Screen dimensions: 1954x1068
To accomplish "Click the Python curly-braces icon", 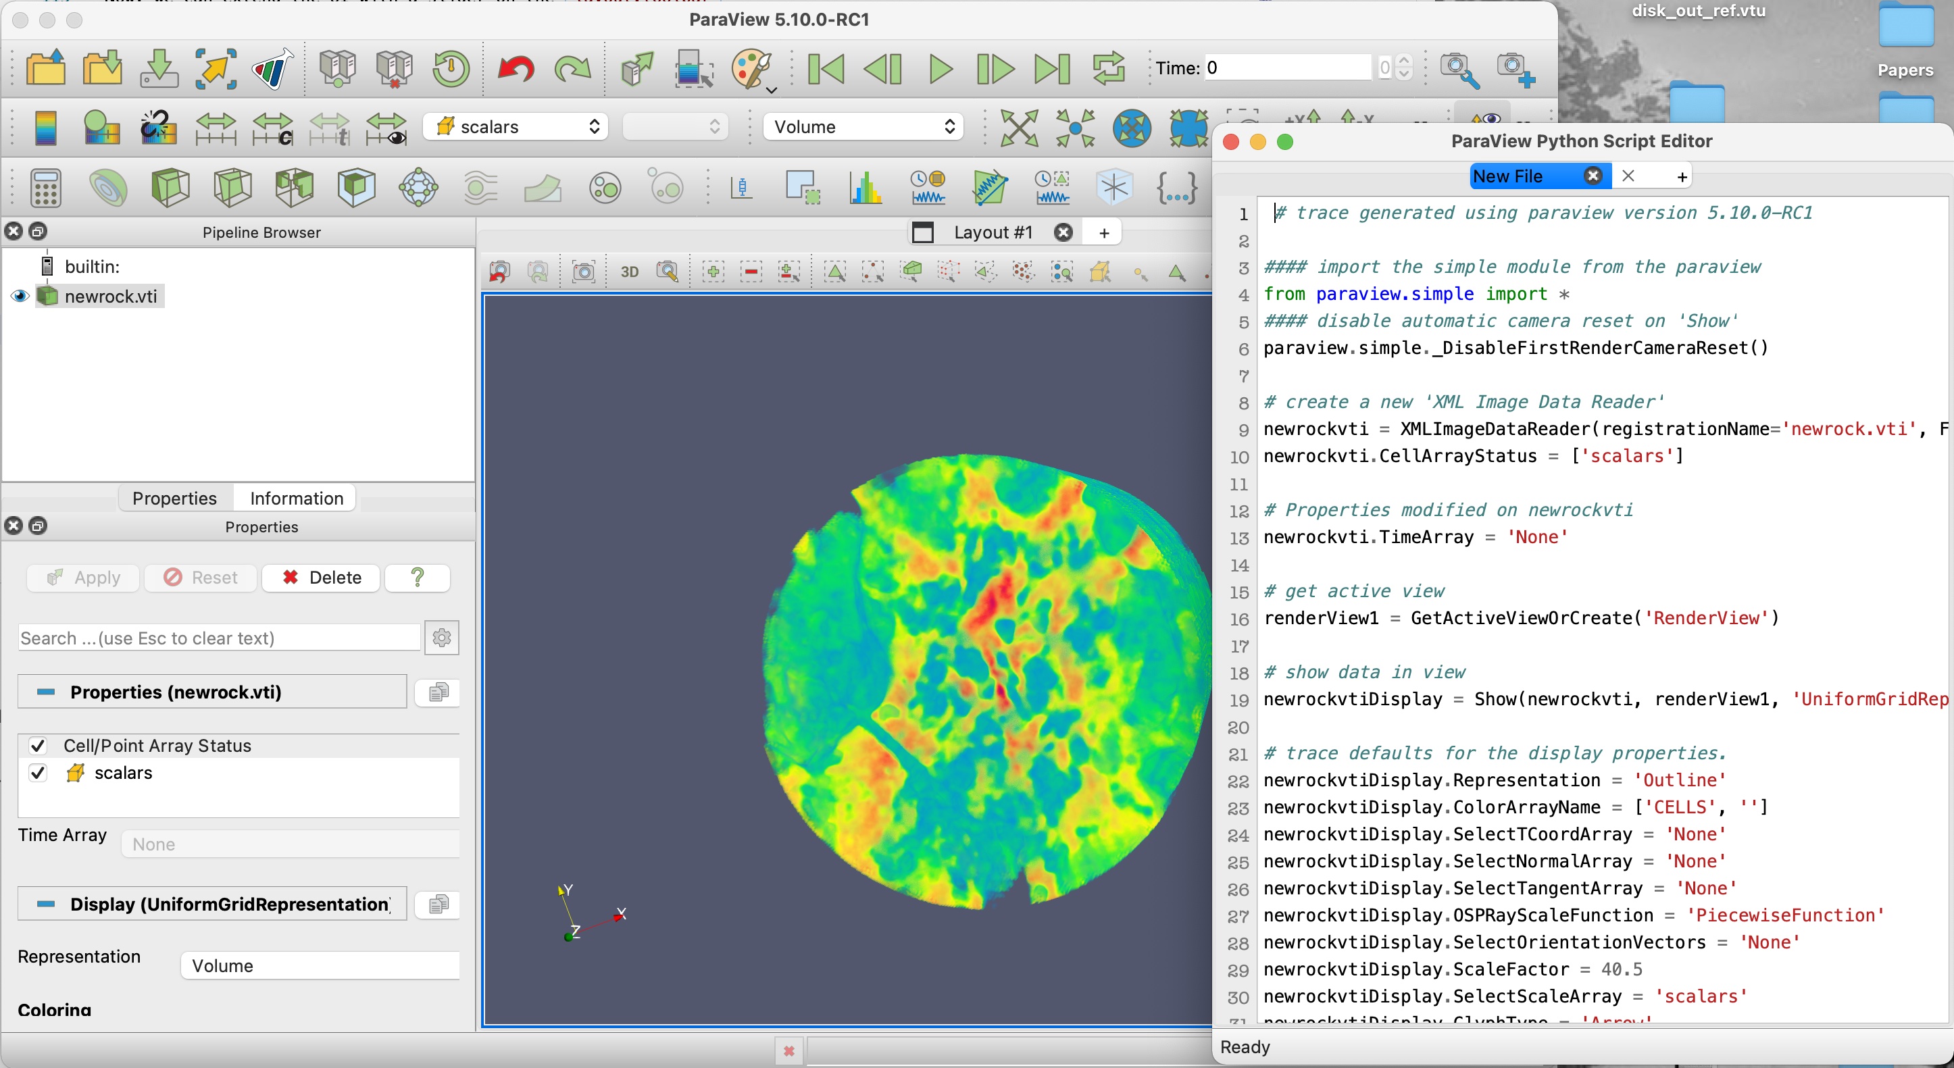I will point(1176,187).
